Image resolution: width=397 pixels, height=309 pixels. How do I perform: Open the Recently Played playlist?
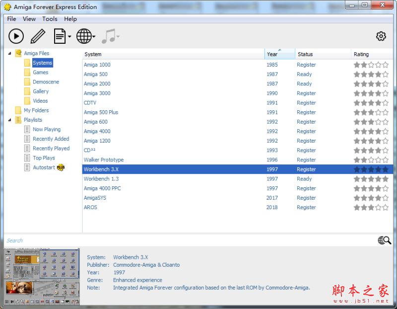(x=51, y=148)
